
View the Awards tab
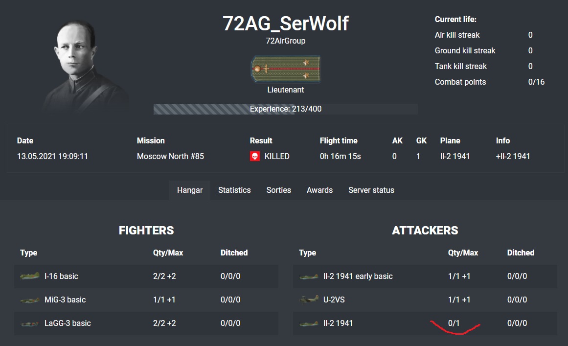319,190
